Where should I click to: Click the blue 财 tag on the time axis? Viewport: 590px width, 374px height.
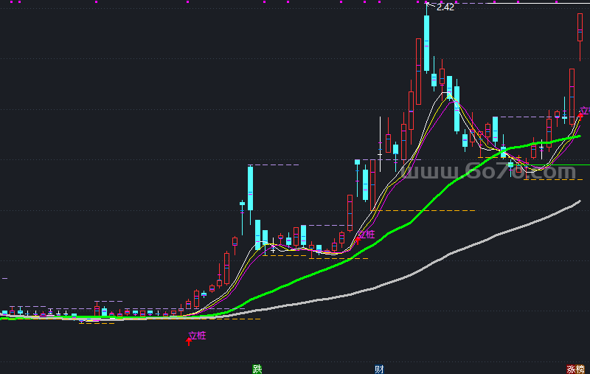click(379, 369)
